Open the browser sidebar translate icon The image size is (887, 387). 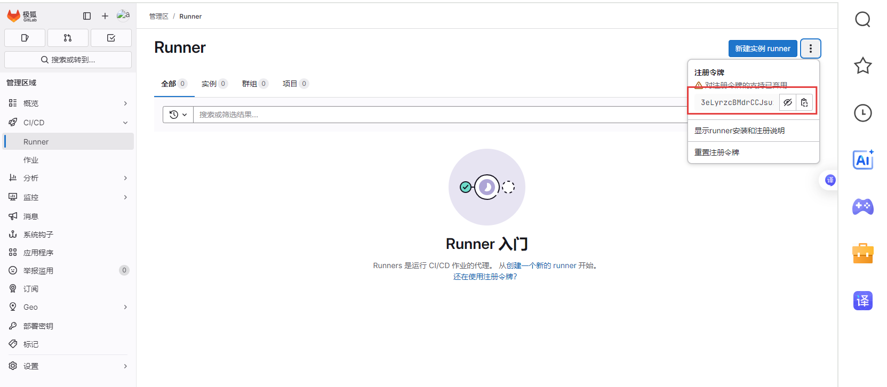point(863,301)
